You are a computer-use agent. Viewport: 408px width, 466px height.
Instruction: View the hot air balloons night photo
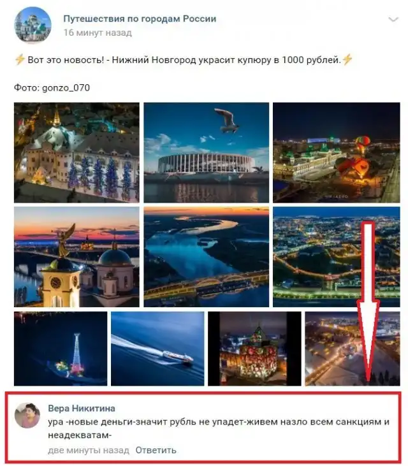pos(337,152)
